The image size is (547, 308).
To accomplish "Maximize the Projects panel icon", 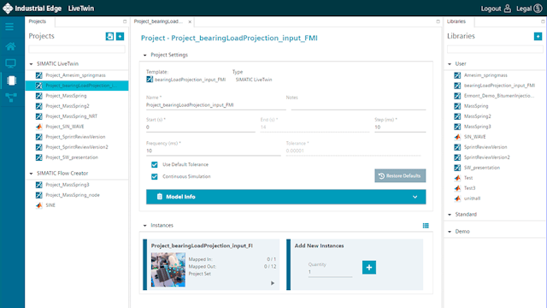I will (x=125, y=21).
